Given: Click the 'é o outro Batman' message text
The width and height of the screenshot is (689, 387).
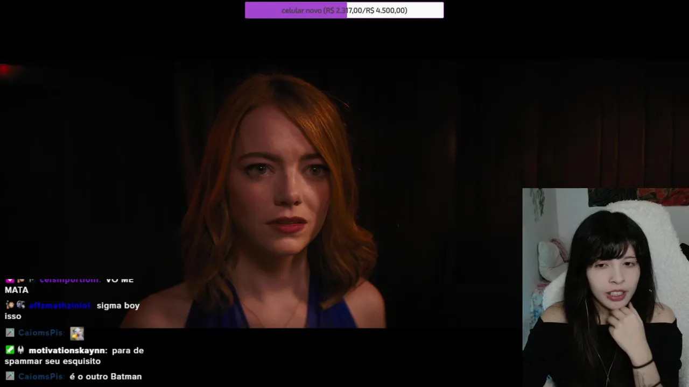Looking at the screenshot, I should [106, 377].
